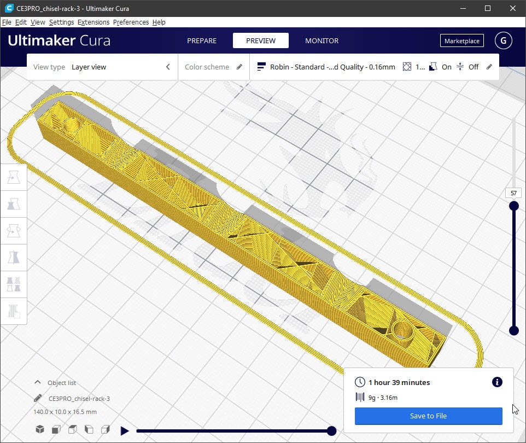Click the pencil icon beside CE3PRO_chisel-rack-3
526x443 pixels.
(x=38, y=398)
